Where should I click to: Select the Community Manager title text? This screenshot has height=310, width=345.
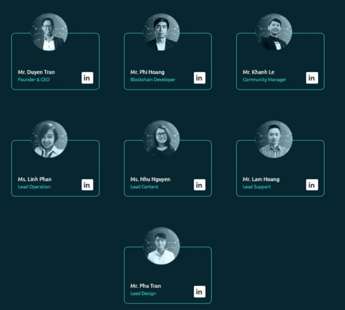coord(264,79)
